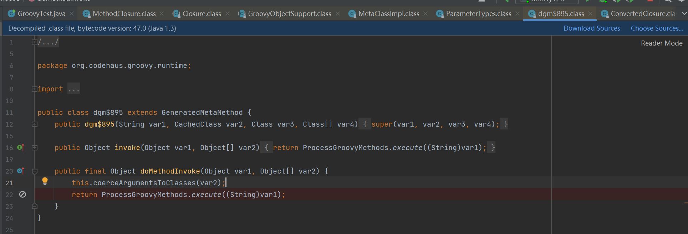Close the dgm$895.class tab
Screen dimensions: 688x234
(590, 14)
